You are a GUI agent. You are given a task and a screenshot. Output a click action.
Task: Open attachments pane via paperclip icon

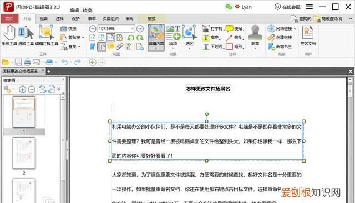(119, 47)
